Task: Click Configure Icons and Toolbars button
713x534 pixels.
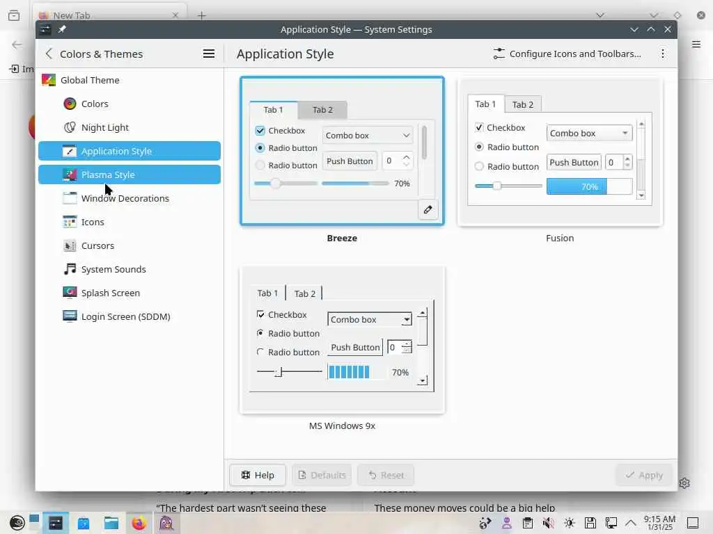Action: click(567, 54)
